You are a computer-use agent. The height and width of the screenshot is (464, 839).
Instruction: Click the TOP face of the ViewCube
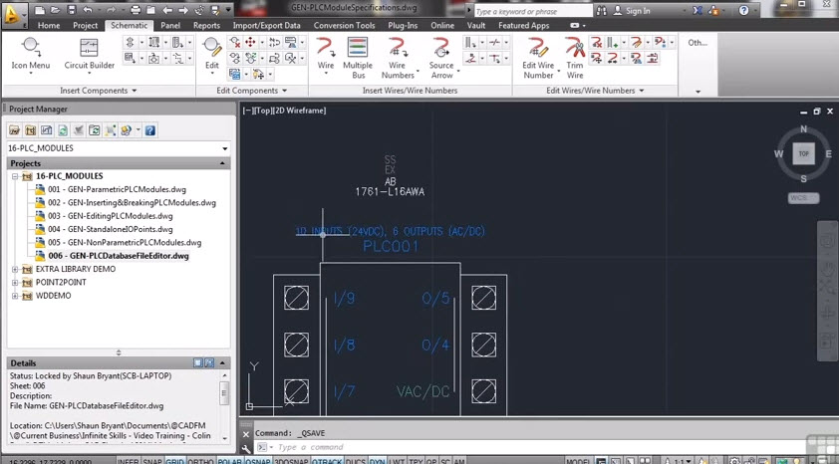click(804, 153)
